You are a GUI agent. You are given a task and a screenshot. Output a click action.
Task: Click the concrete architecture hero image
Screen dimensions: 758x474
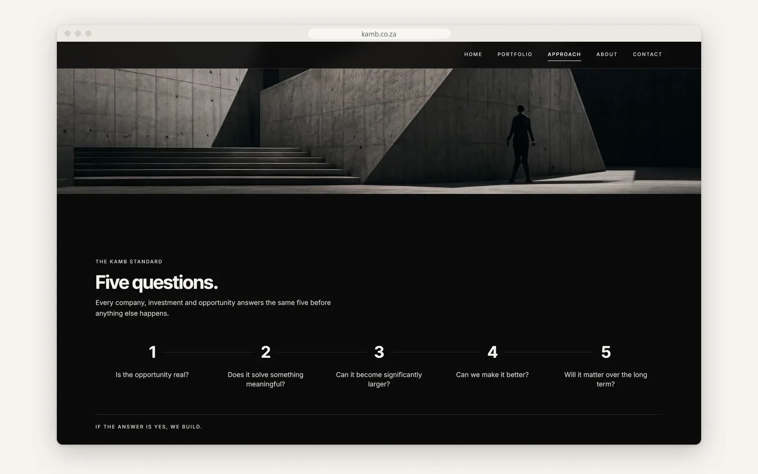coord(379,131)
